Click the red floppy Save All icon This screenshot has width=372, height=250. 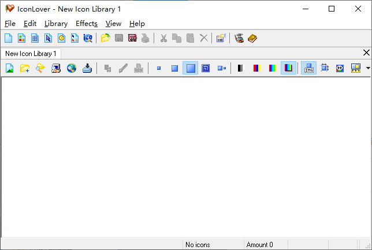(132, 38)
